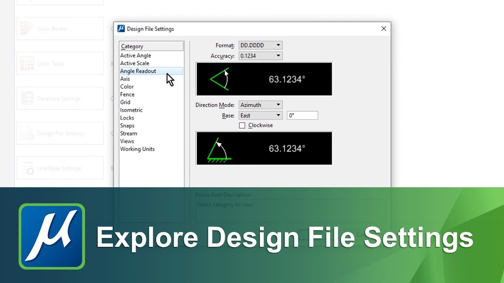Select Fence category in list
This screenshot has height=283, width=504.
coord(151,94)
